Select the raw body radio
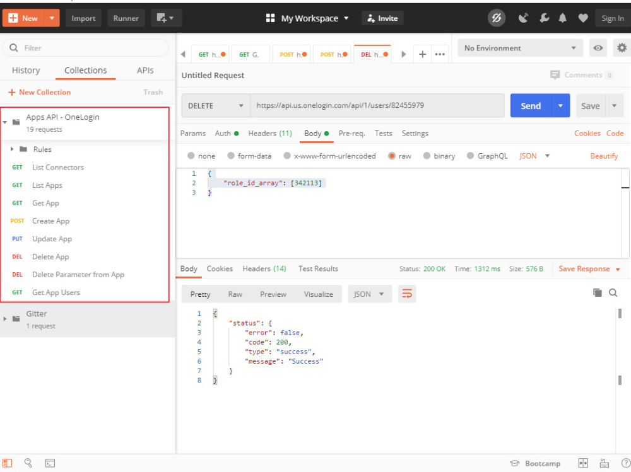This screenshot has width=631, height=472. coord(392,156)
